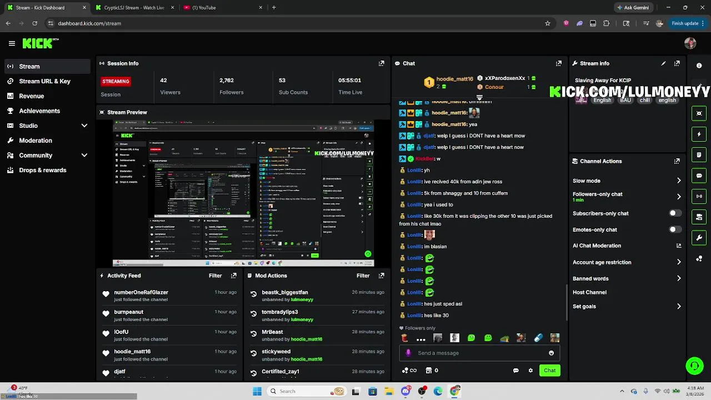711x400 pixels.
Task: Open Followers-only chat options arrow
Action: 679,197
